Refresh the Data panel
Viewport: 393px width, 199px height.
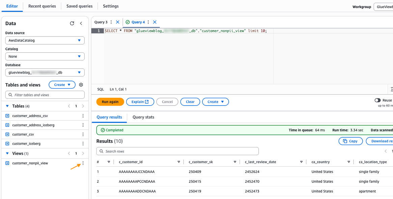click(x=72, y=23)
